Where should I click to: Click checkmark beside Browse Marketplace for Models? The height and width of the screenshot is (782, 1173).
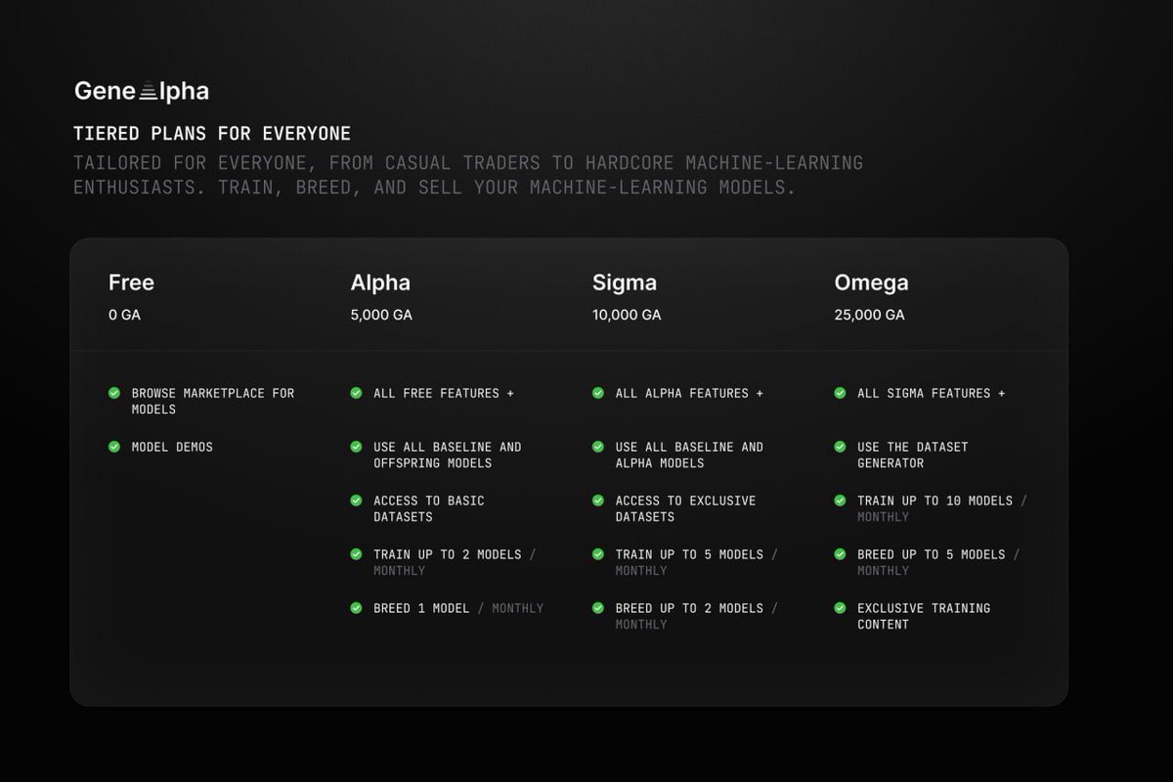coord(114,393)
